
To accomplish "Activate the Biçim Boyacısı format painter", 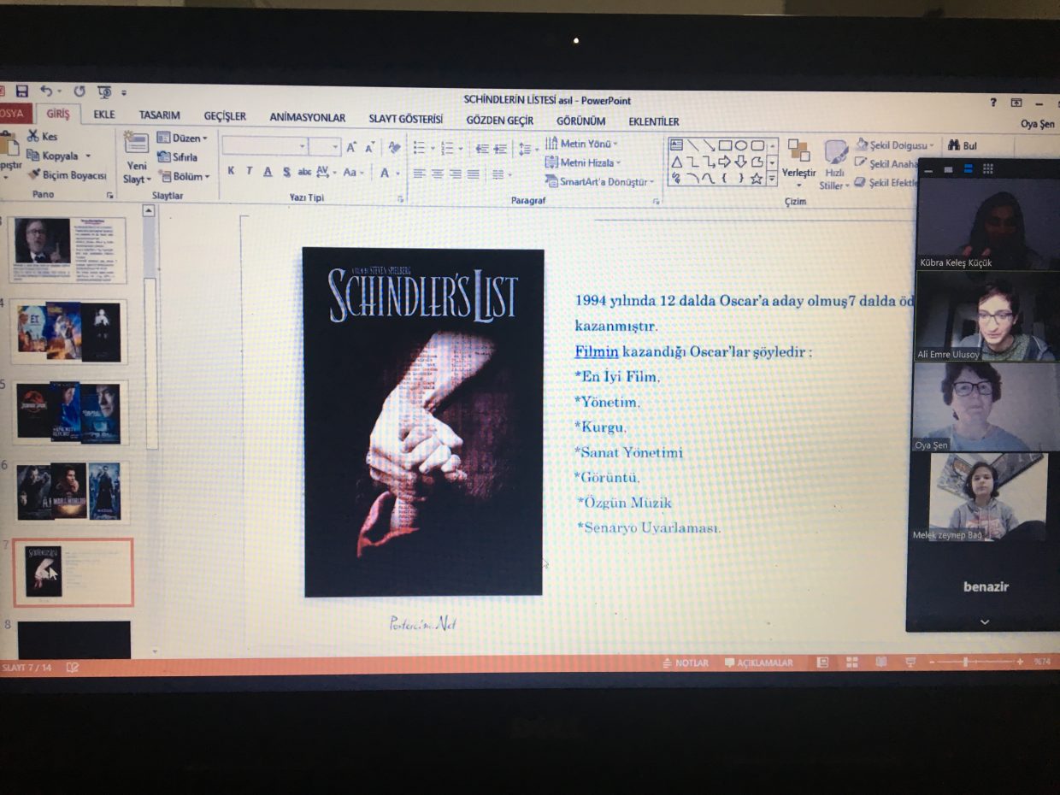I will (x=67, y=175).
